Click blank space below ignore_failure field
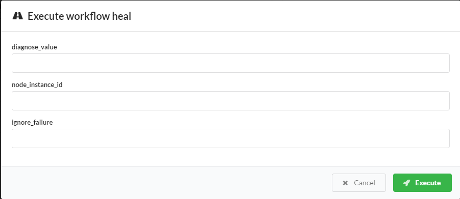This screenshot has height=199, width=460. 231,157
